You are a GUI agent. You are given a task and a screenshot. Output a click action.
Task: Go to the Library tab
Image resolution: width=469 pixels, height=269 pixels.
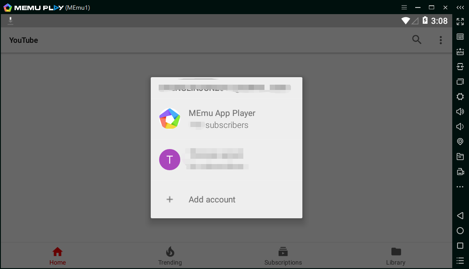click(396, 256)
